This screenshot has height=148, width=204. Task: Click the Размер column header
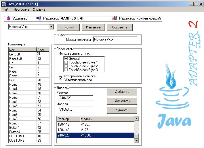pyautogui.click(x=68, y=119)
